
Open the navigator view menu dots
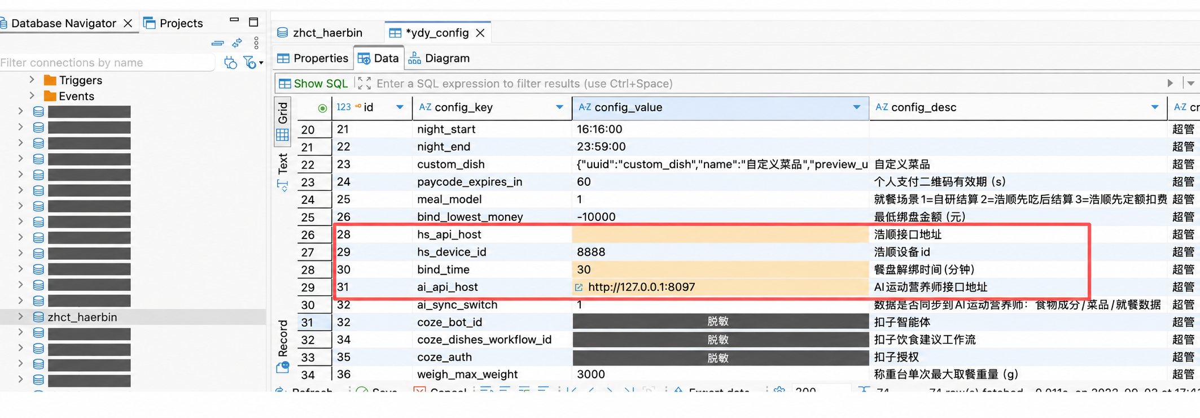coord(256,43)
